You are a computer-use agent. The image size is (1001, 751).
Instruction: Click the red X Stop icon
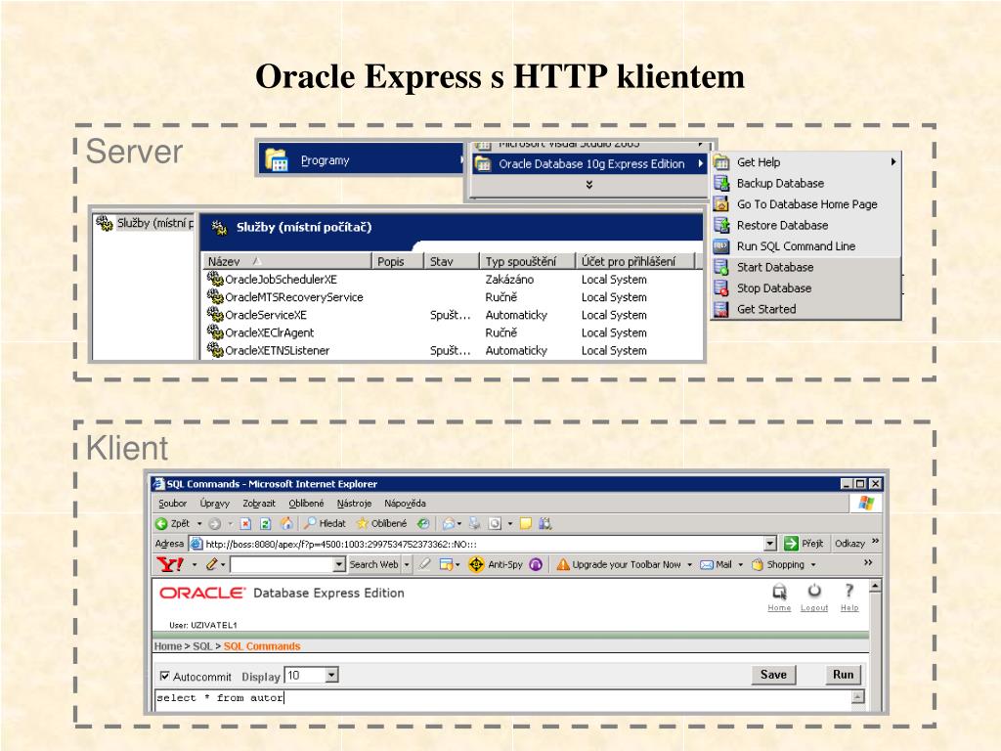245,524
